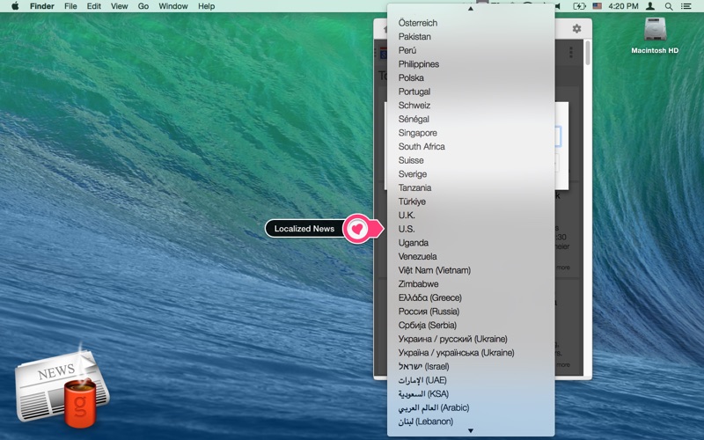
Task: Click the newspaper and coffee app logo
Action: pos(61,385)
